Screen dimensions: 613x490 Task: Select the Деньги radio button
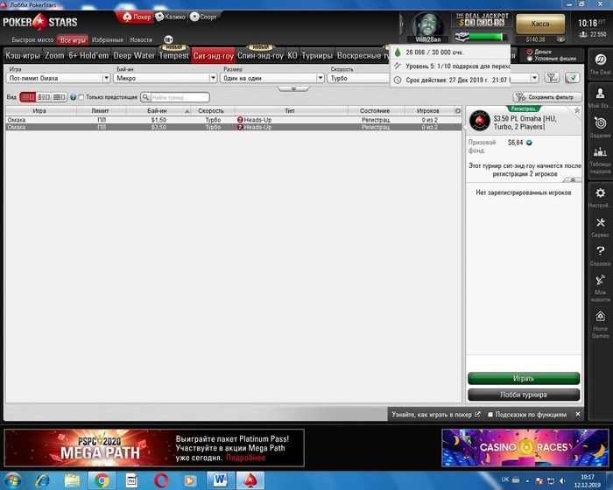(530, 52)
